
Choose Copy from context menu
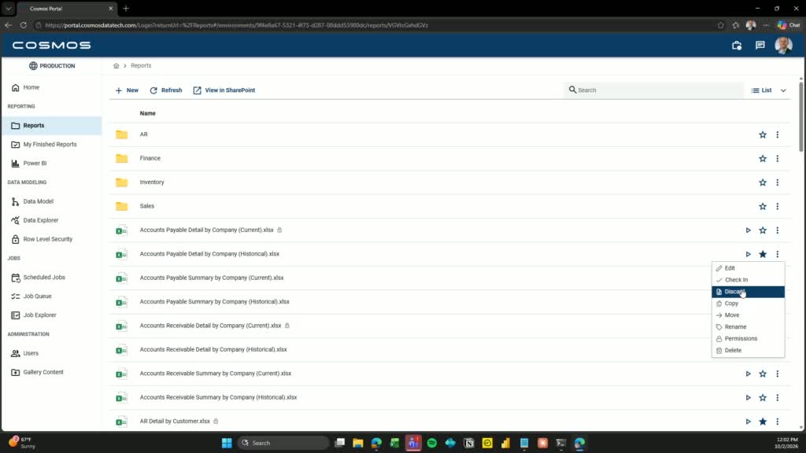click(x=748, y=304)
